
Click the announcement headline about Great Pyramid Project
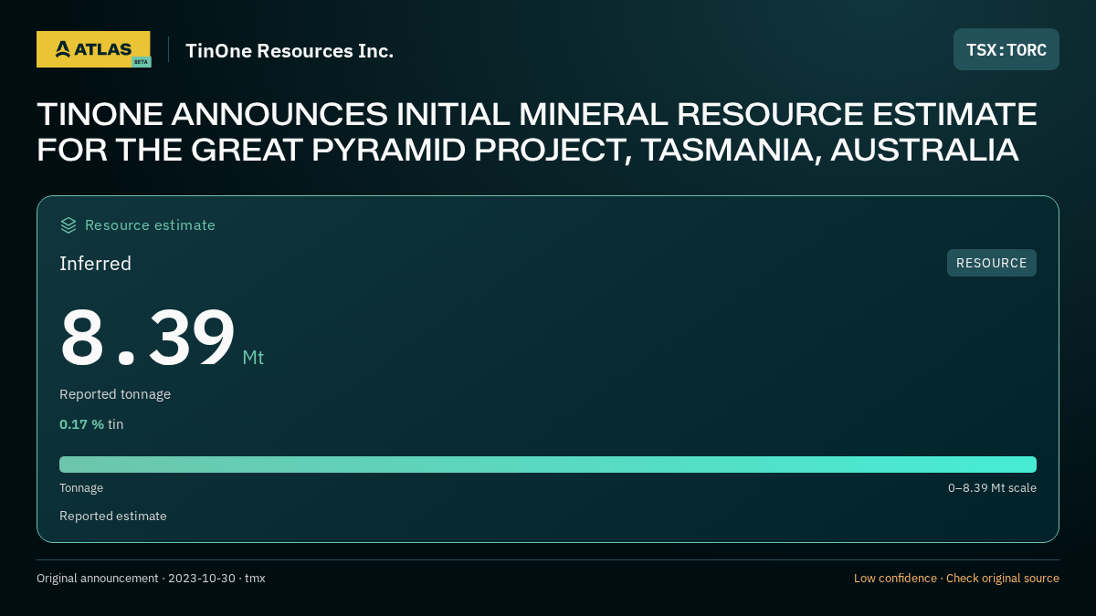(x=537, y=132)
